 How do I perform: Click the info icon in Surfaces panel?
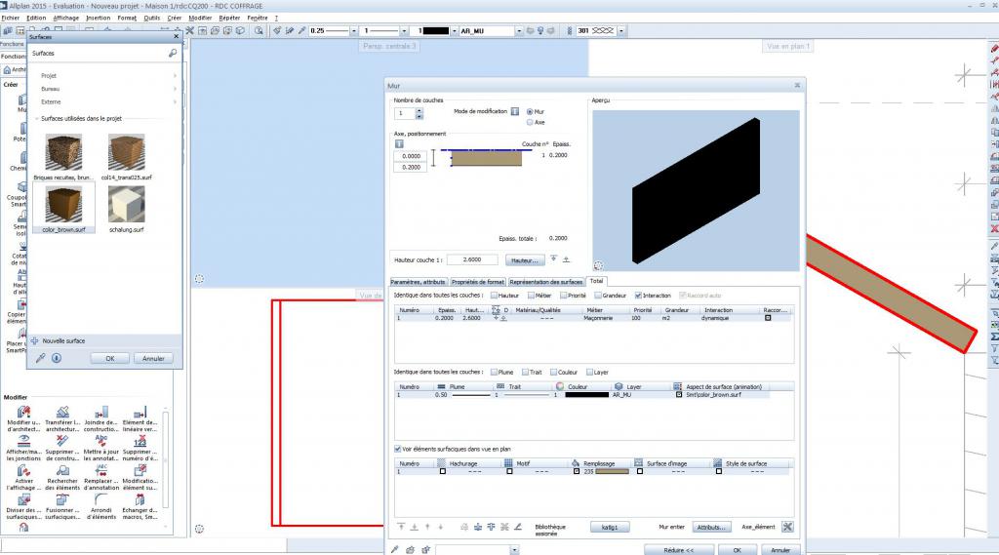[56, 358]
